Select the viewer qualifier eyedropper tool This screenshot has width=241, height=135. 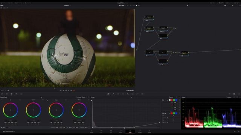point(2,90)
